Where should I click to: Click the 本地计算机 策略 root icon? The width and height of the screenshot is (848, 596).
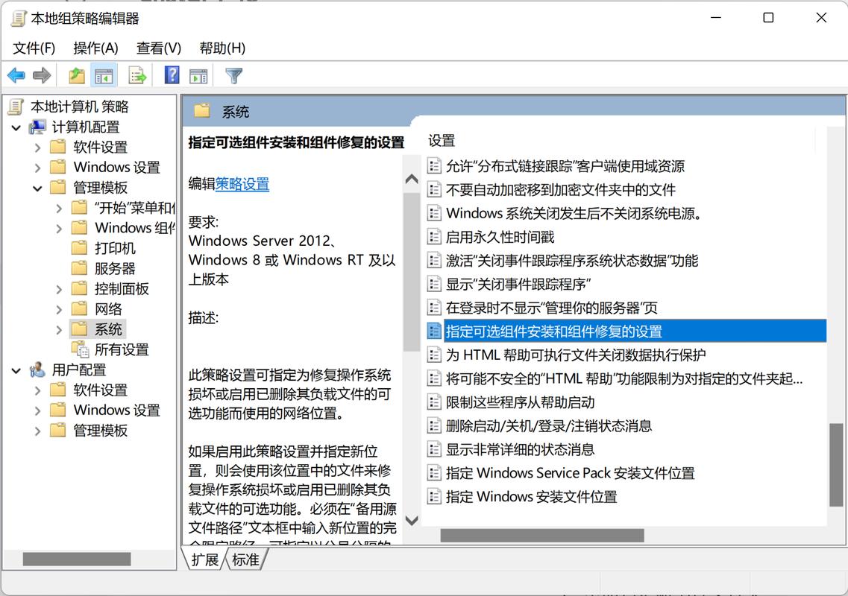(16, 107)
